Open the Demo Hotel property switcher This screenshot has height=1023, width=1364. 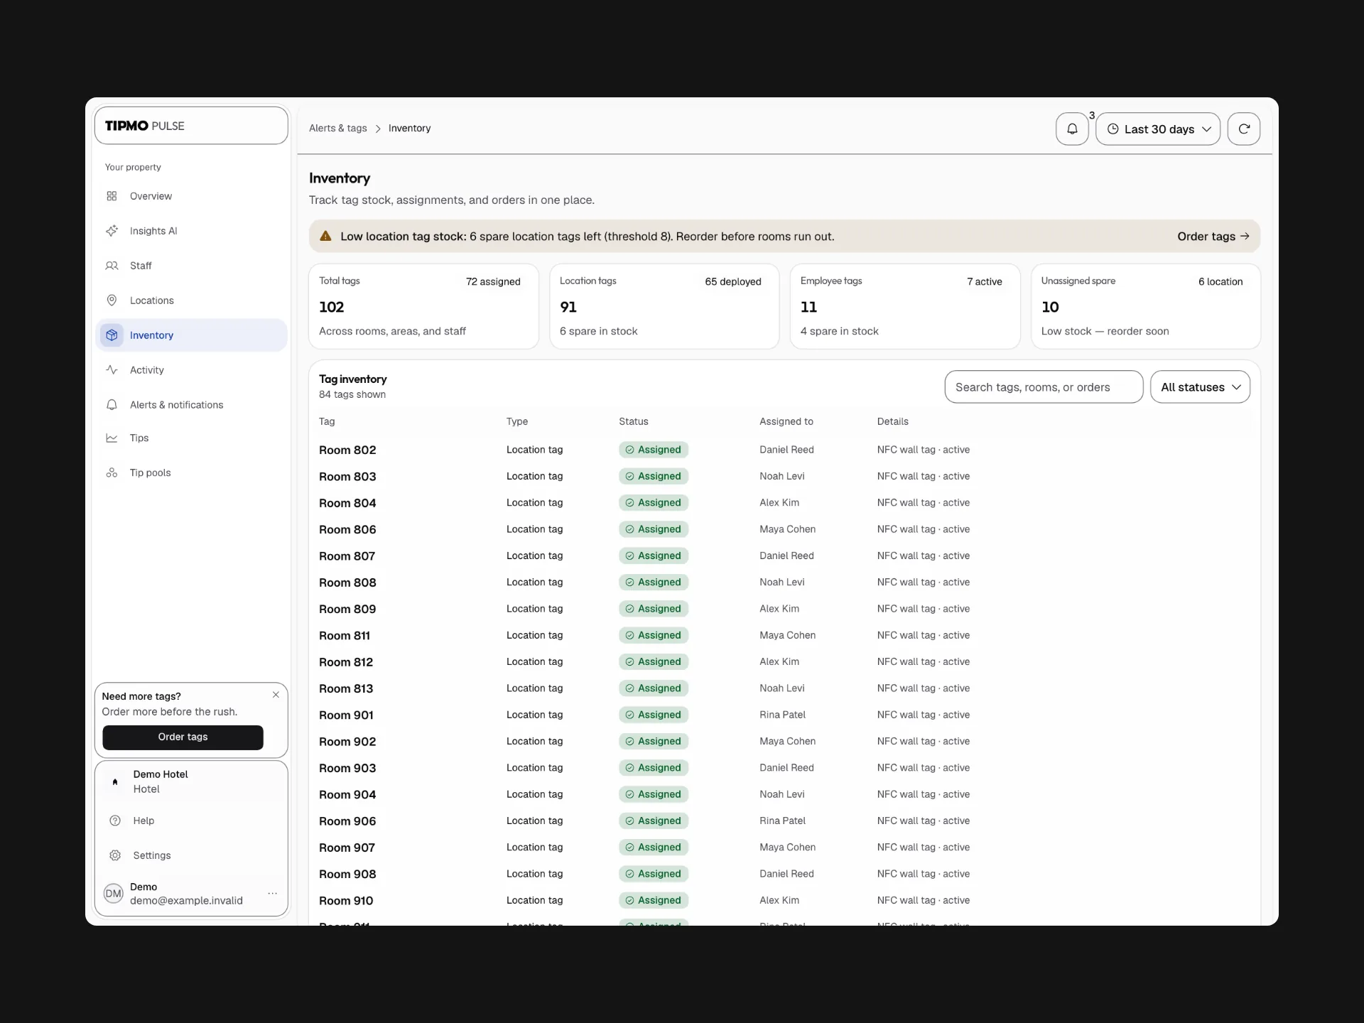pos(191,781)
